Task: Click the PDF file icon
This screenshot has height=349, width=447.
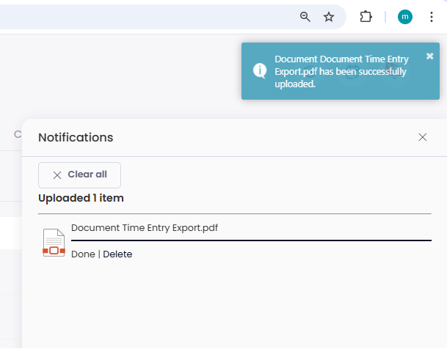Action: tap(54, 242)
